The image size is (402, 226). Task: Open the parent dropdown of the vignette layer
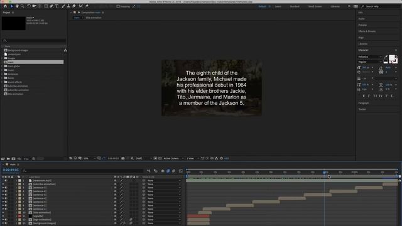point(163,216)
